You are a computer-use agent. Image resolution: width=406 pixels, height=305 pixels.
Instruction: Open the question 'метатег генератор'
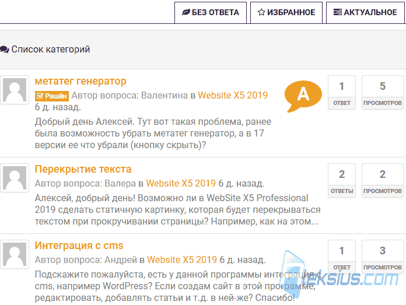coord(80,81)
